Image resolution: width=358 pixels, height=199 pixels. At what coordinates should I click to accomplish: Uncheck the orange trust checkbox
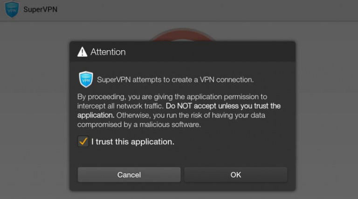(x=83, y=141)
